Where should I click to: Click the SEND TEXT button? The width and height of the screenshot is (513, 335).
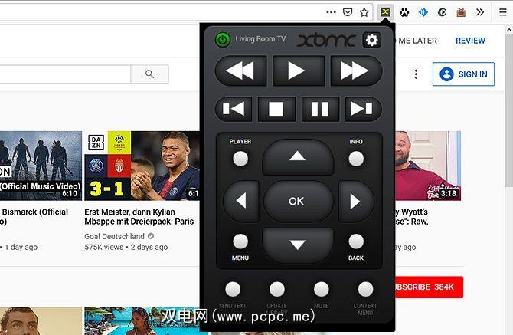pos(233,289)
